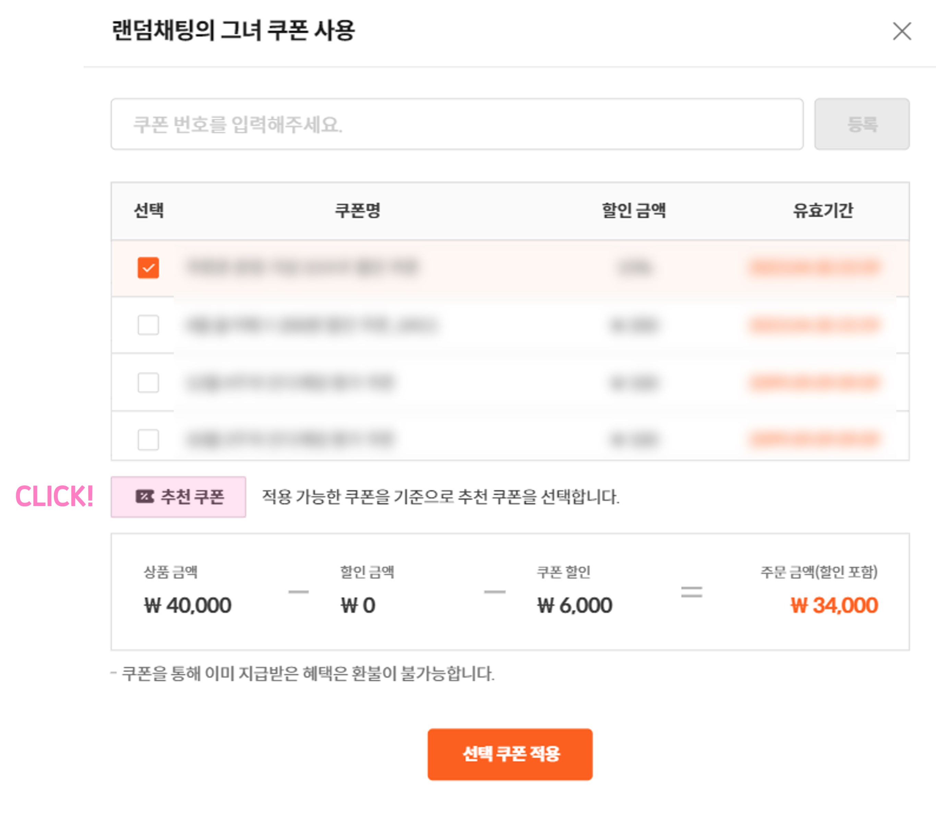Viewport: 936px width, 819px height.
Task: Close the coupon dialog with the X icon
Action: pyautogui.click(x=902, y=32)
